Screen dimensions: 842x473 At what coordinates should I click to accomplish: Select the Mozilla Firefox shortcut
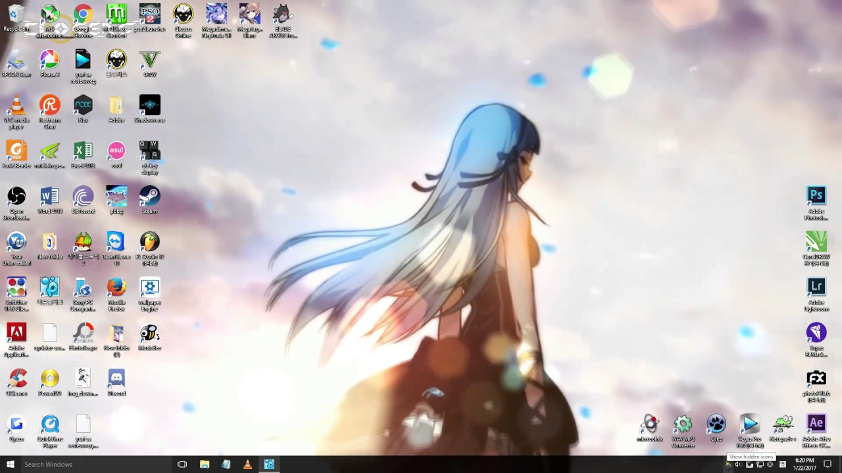click(x=116, y=294)
